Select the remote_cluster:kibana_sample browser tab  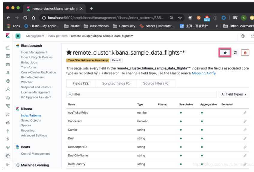coord(55,9)
